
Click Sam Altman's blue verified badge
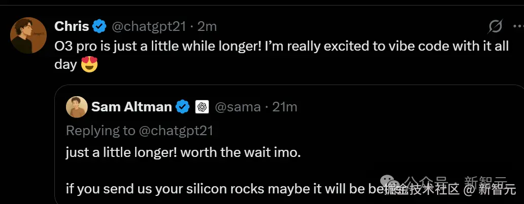pyautogui.click(x=183, y=107)
